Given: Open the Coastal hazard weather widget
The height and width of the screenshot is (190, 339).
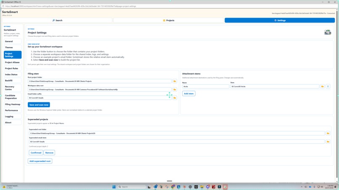Looking at the screenshot, I should (x=11, y=187).
